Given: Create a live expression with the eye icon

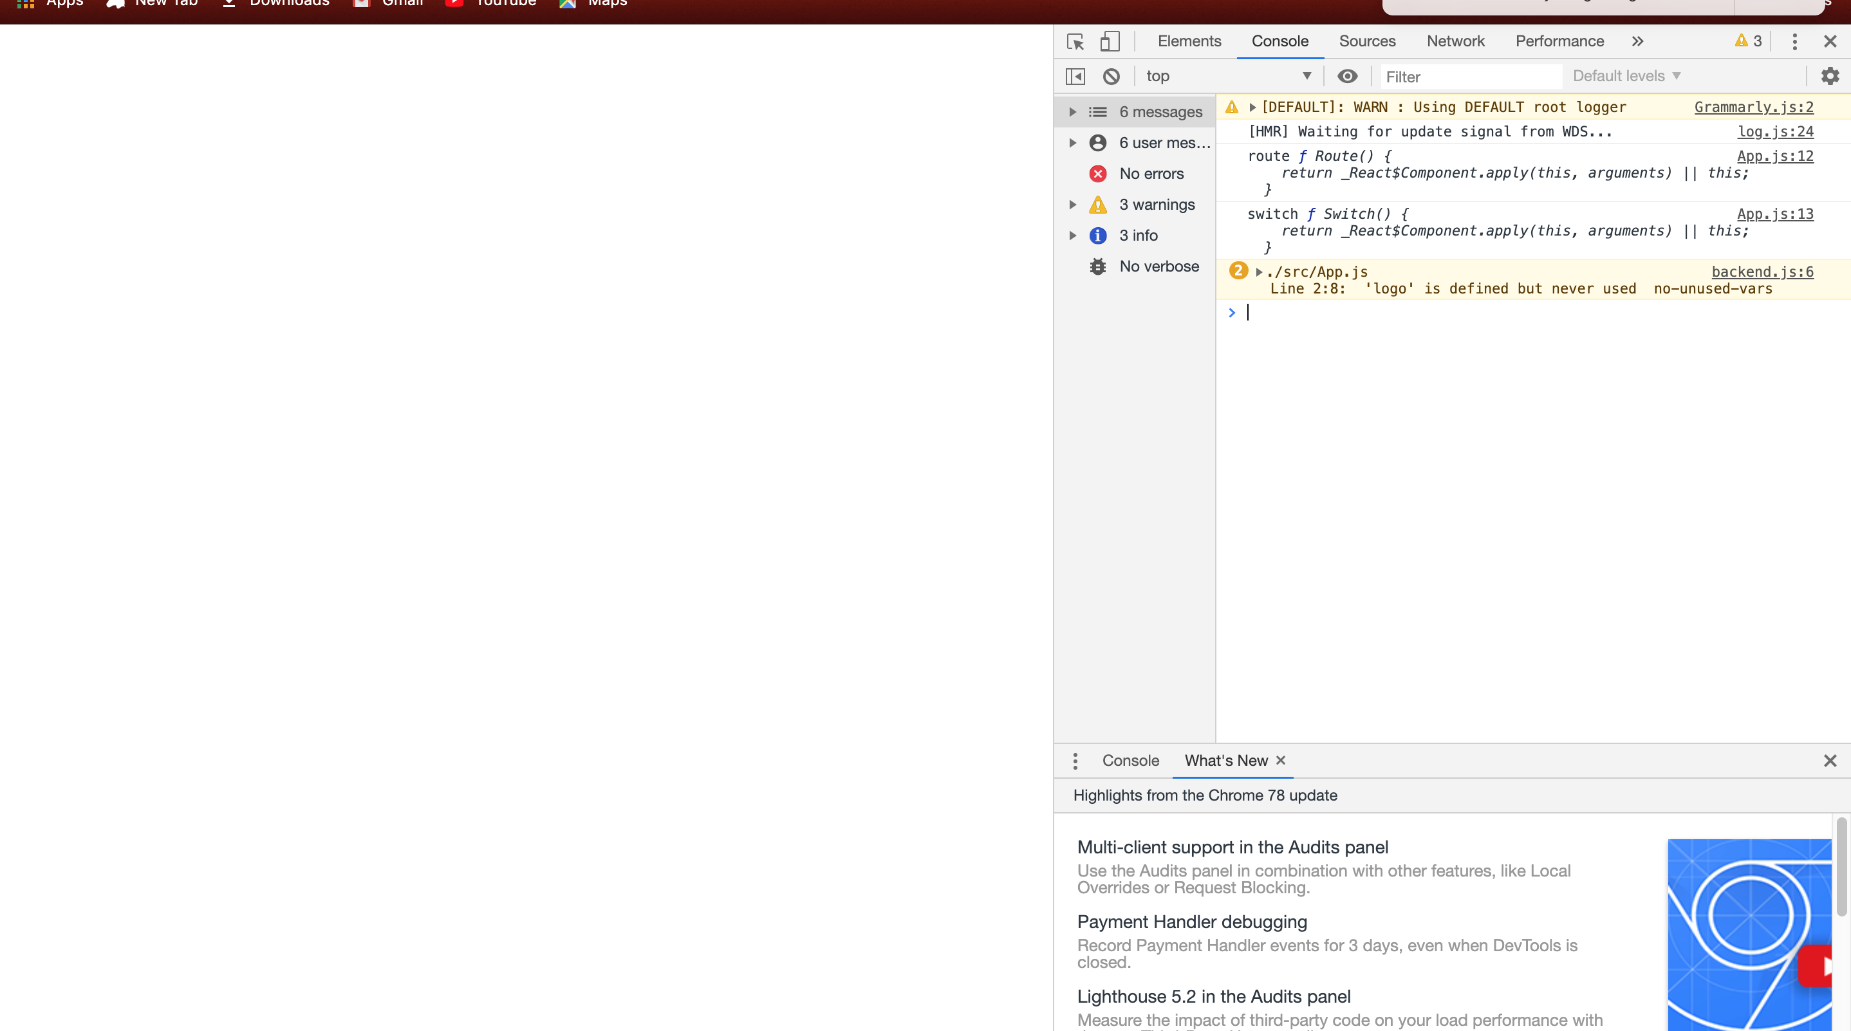Looking at the screenshot, I should click(1347, 76).
